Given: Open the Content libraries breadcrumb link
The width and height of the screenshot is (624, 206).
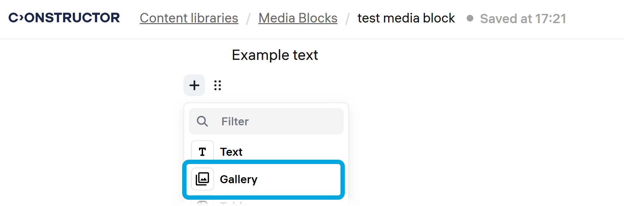Looking at the screenshot, I should (x=189, y=18).
